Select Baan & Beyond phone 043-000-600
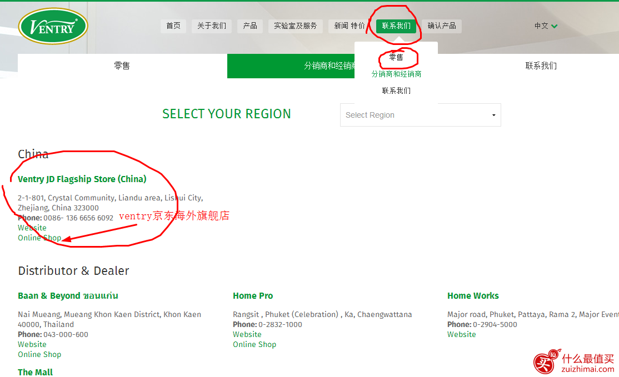Image resolution: width=619 pixels, height=377 pixels. tap(66, 334)
